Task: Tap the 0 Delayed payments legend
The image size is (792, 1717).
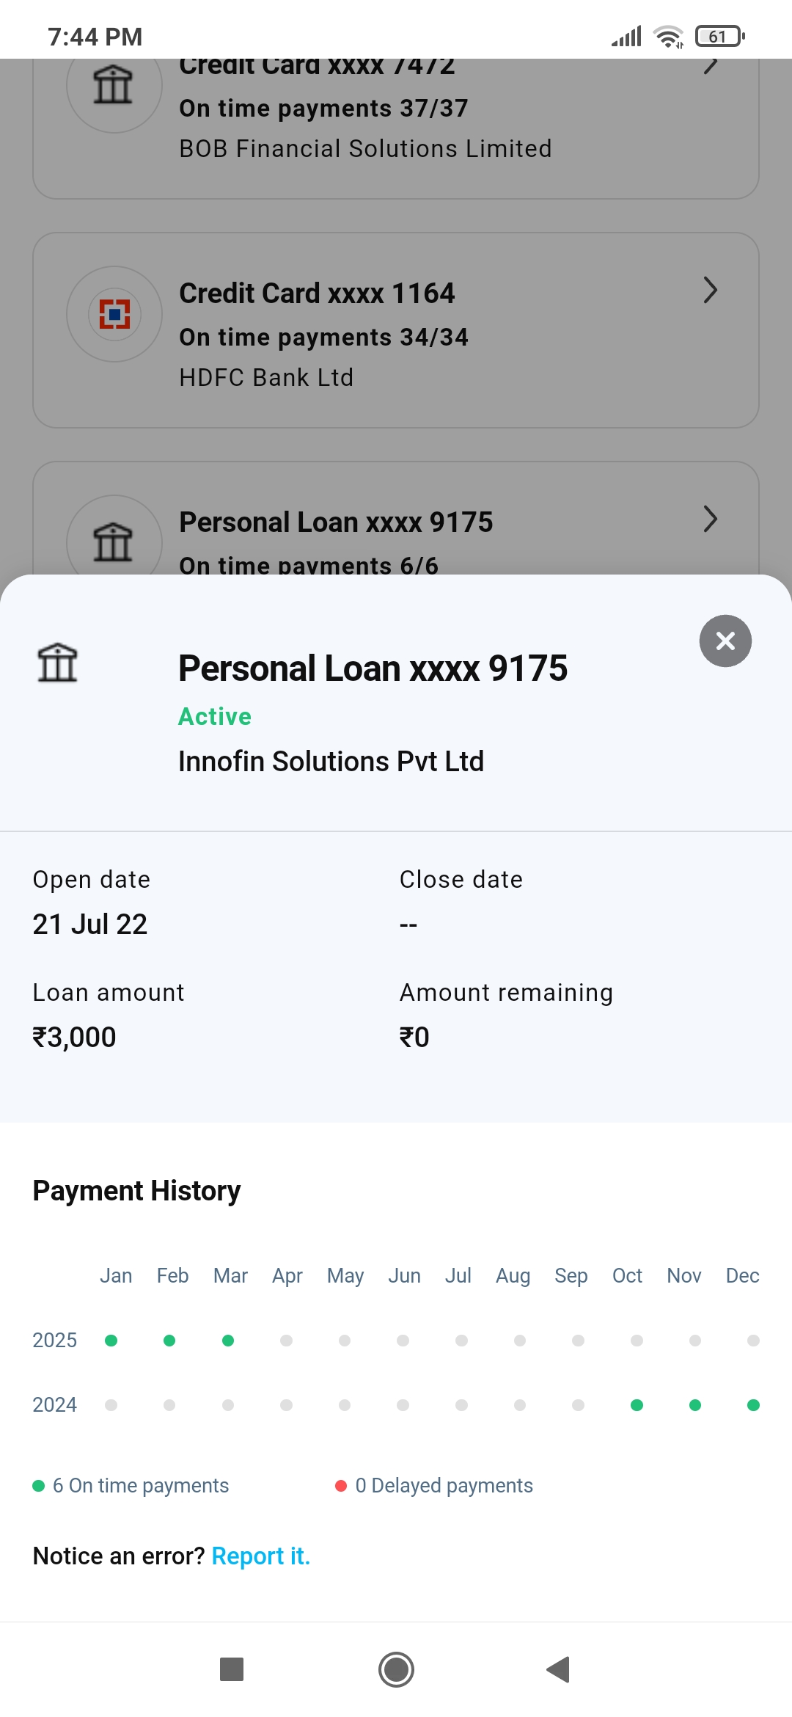Action: [x=434, y=1486]
